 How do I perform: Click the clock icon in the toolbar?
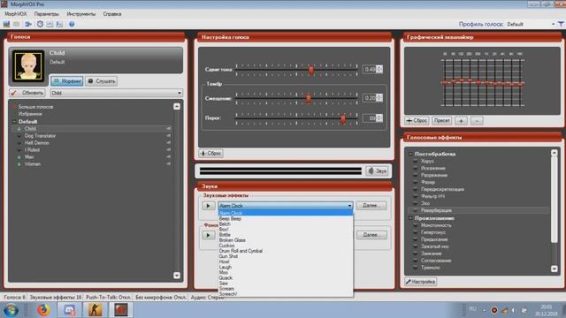click(40, 24)
